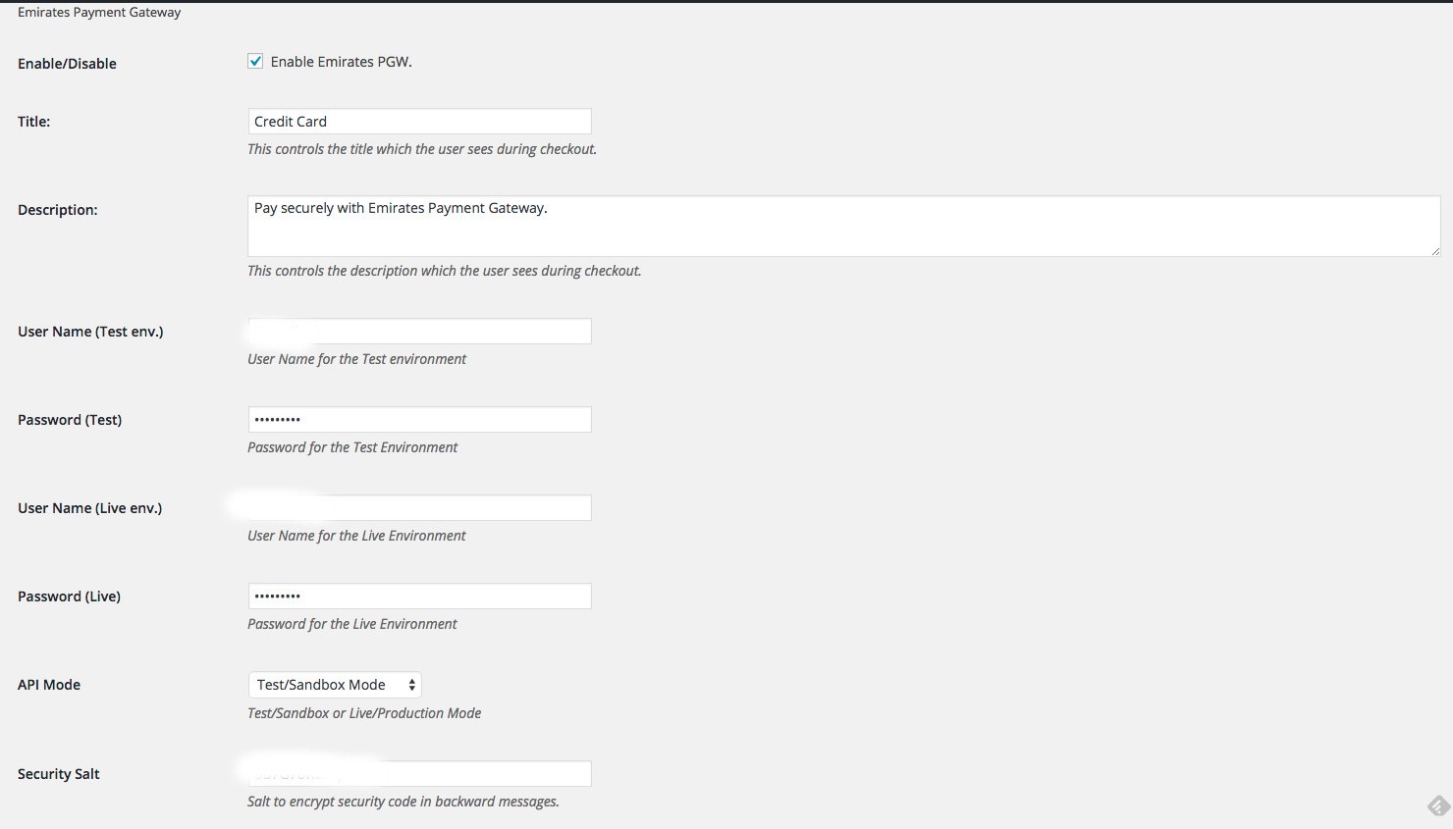Focus the Password (Live) field

click(x=419, y=596)
